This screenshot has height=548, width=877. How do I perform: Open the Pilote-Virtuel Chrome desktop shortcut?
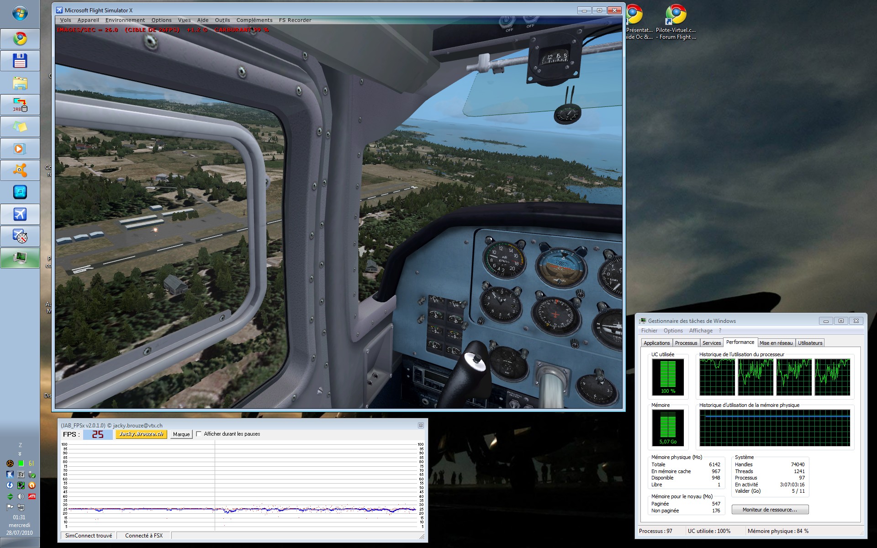tap(676, 23)
